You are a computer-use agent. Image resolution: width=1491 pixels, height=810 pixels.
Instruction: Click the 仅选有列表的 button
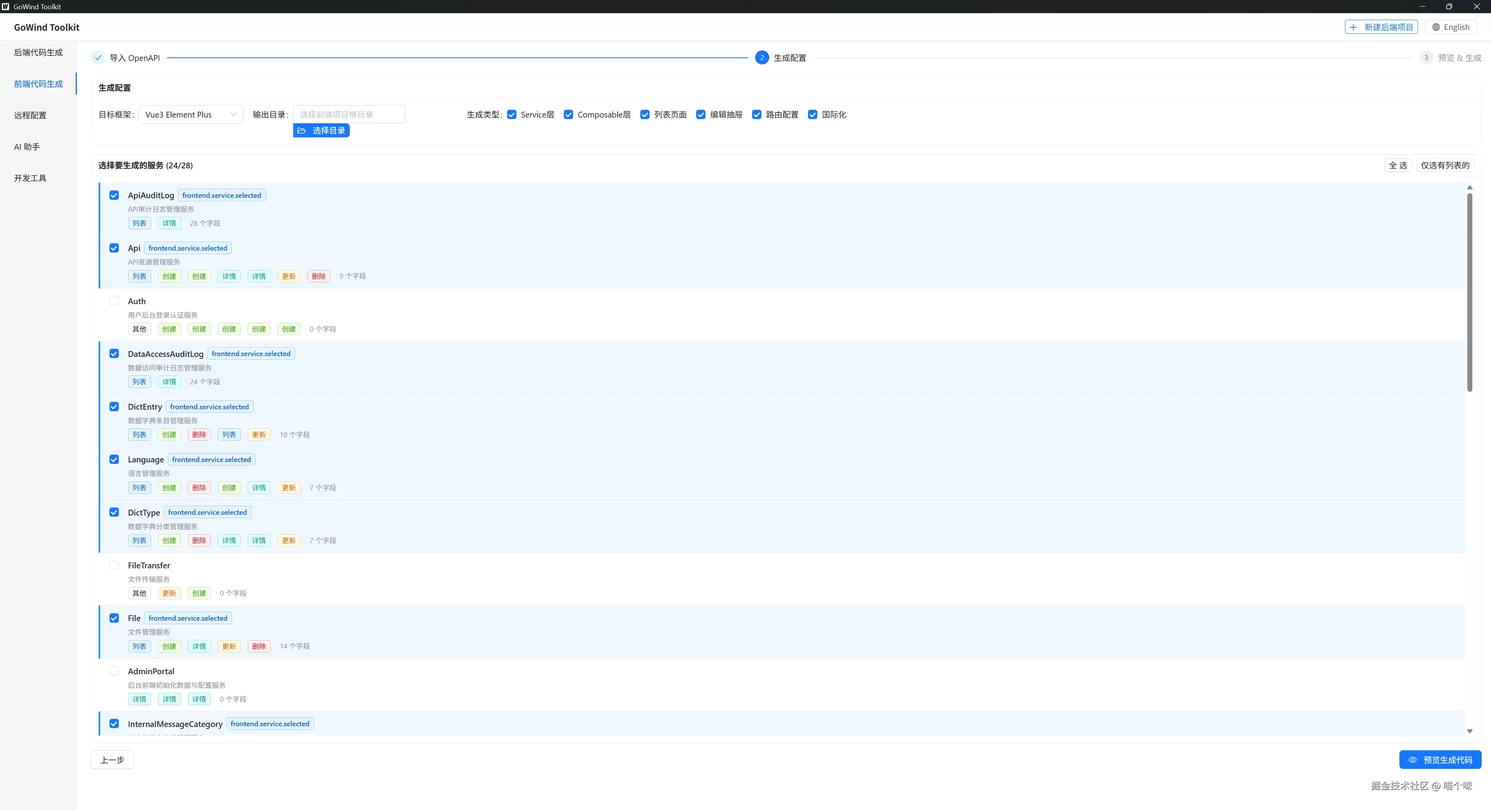click(x=1445, y=165)
